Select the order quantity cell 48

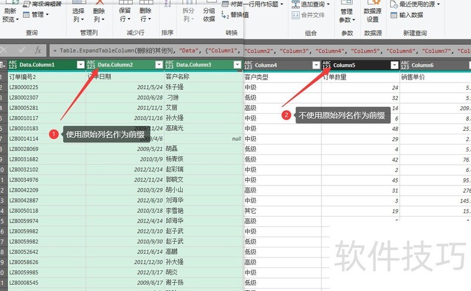pyautogui.click(x=360, y=128)
